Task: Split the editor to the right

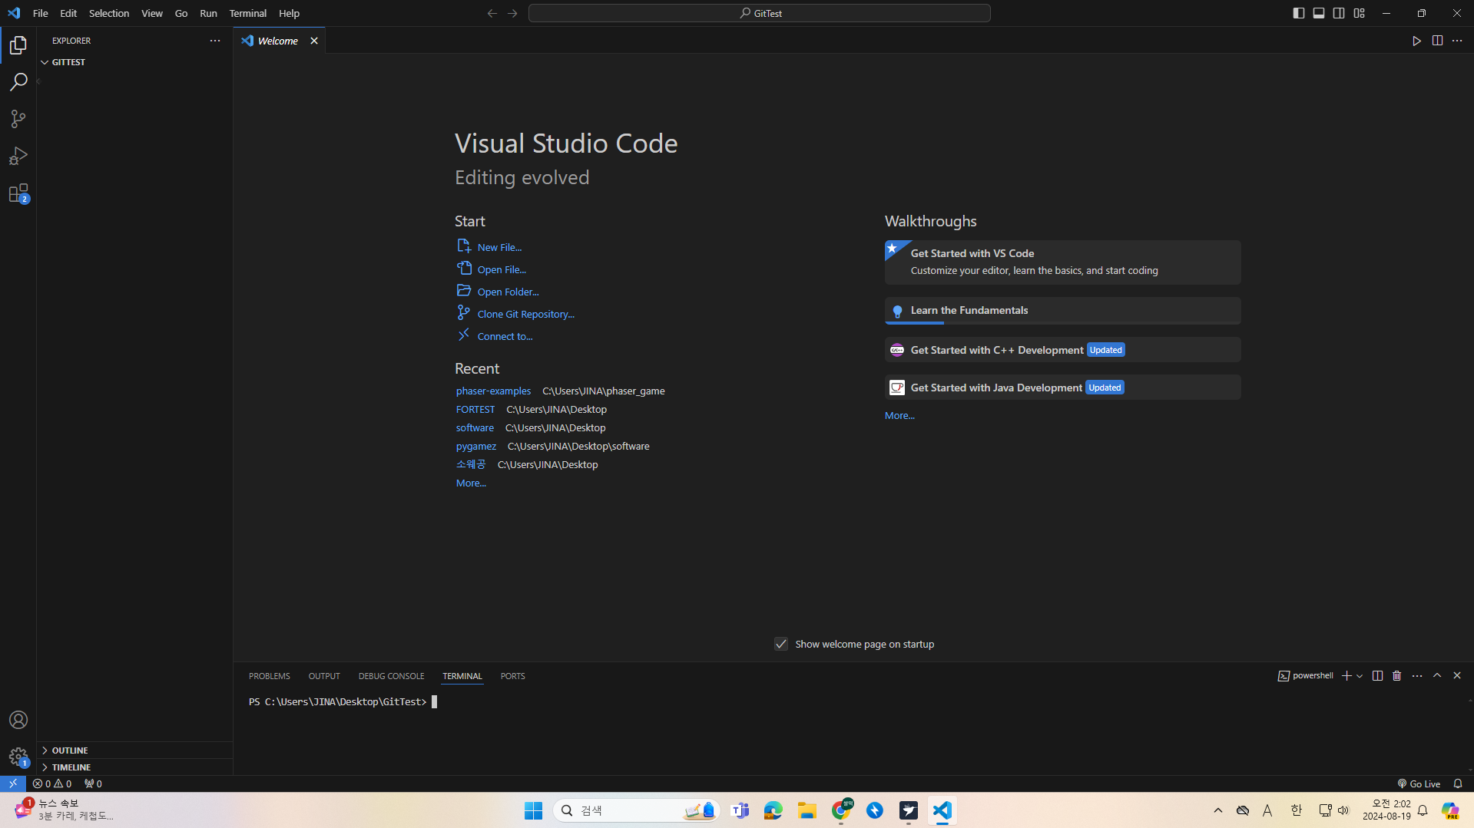Action: click(x=1437, y=41)
